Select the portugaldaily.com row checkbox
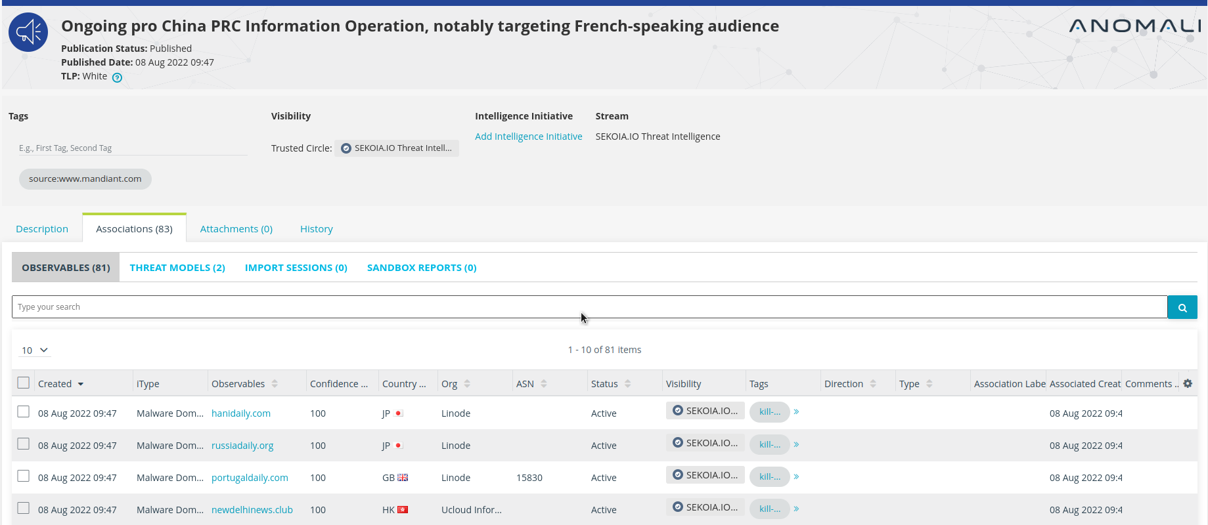 24,476
